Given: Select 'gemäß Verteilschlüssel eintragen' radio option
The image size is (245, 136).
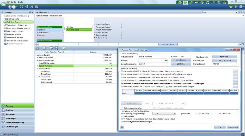Looking at the screenshot, I should pyautogui.click(x=122, y=87).
